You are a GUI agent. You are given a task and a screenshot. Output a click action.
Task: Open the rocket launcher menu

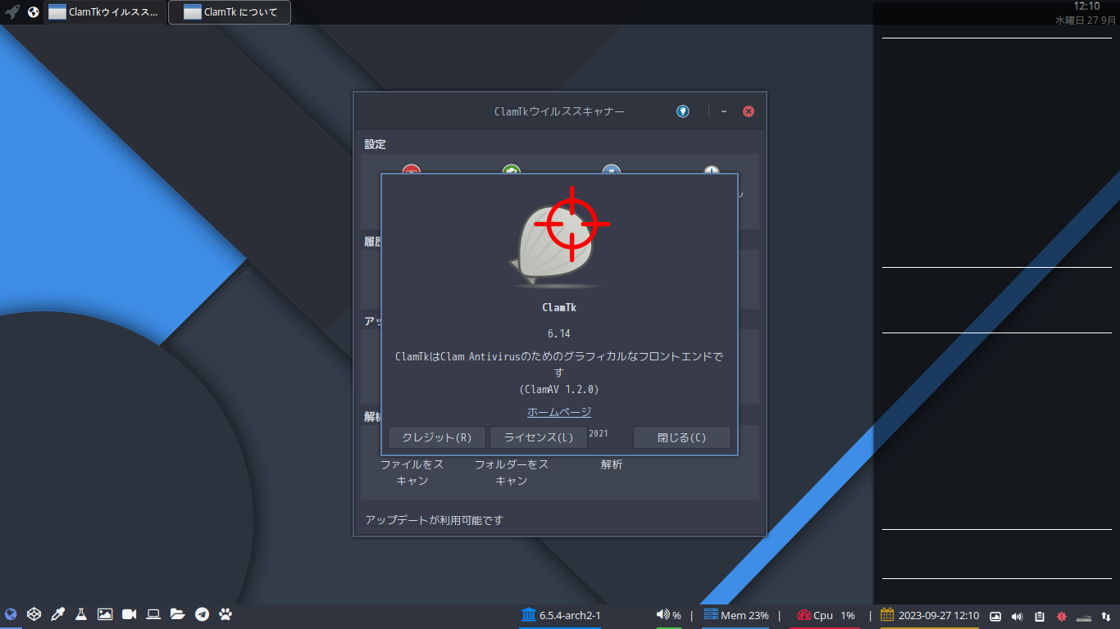click(12, 12)
